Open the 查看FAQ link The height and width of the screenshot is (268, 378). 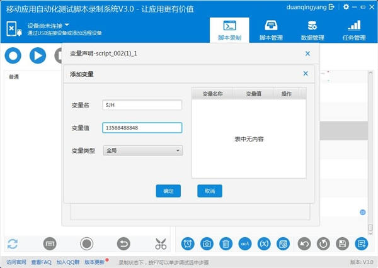click(x=41, y=262)
